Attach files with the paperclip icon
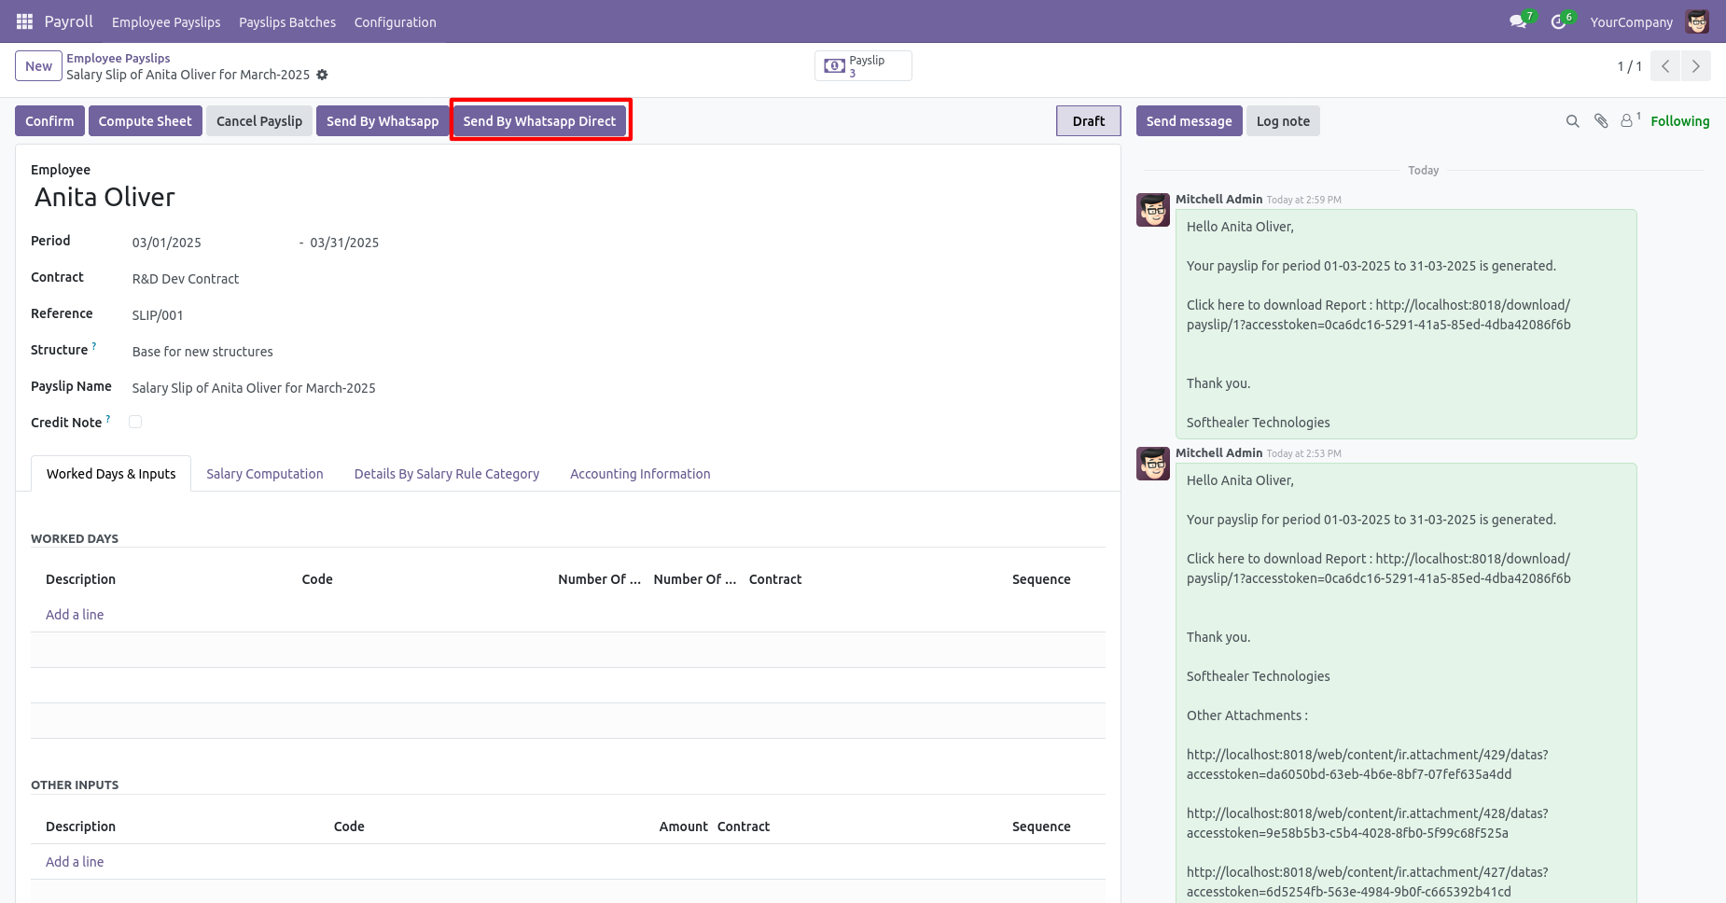The image size is (1726, 903). (1601, 121)
